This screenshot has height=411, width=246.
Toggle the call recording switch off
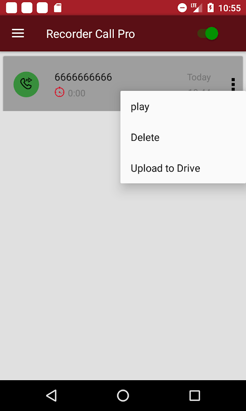(208, 33)
